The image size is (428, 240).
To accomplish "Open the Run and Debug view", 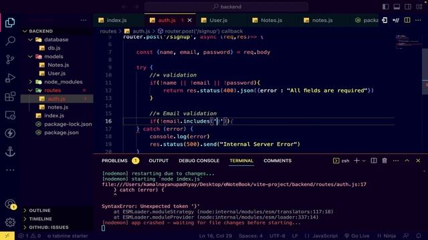I will tap(10, 78).
